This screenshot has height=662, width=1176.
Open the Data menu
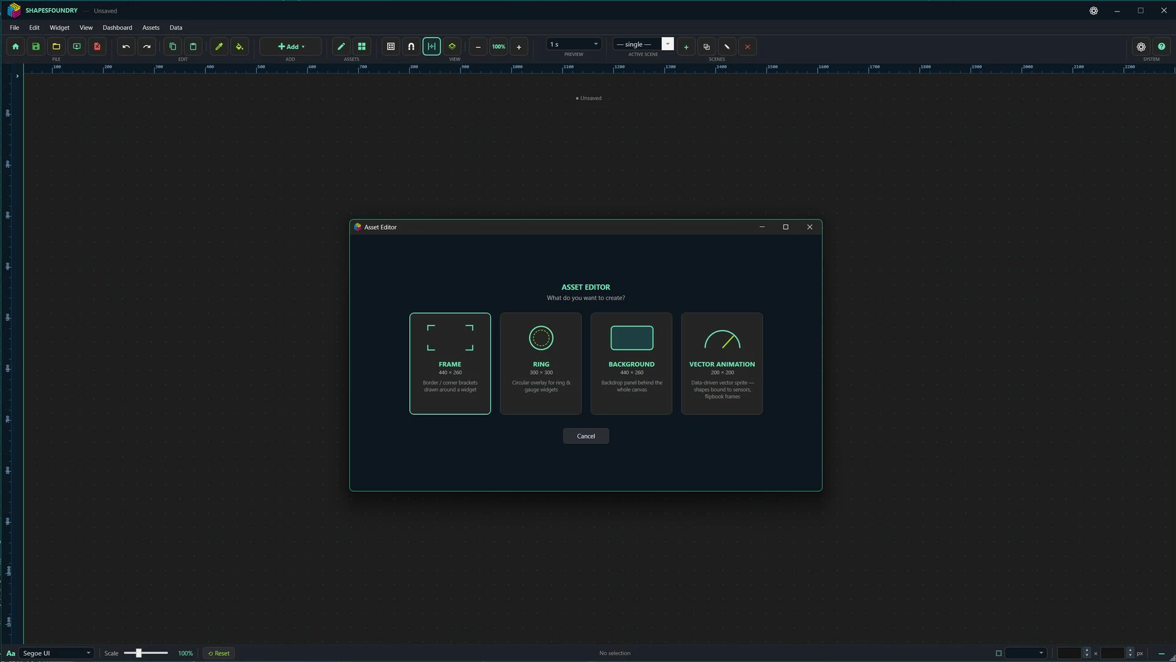coord(176,28)
